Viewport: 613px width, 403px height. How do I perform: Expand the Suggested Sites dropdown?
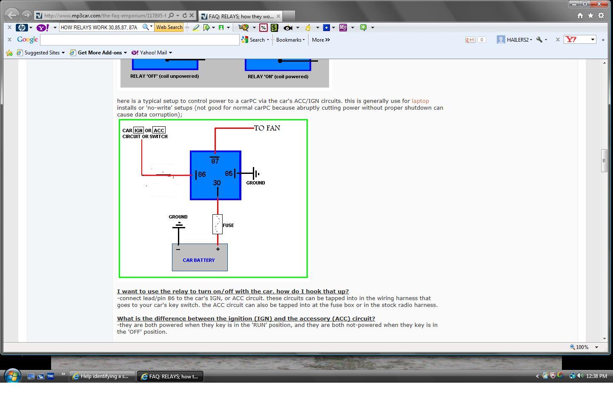tap(63, 53)
